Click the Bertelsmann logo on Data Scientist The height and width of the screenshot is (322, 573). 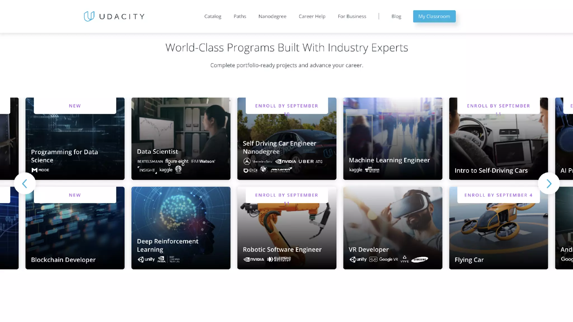coord(150,162)
